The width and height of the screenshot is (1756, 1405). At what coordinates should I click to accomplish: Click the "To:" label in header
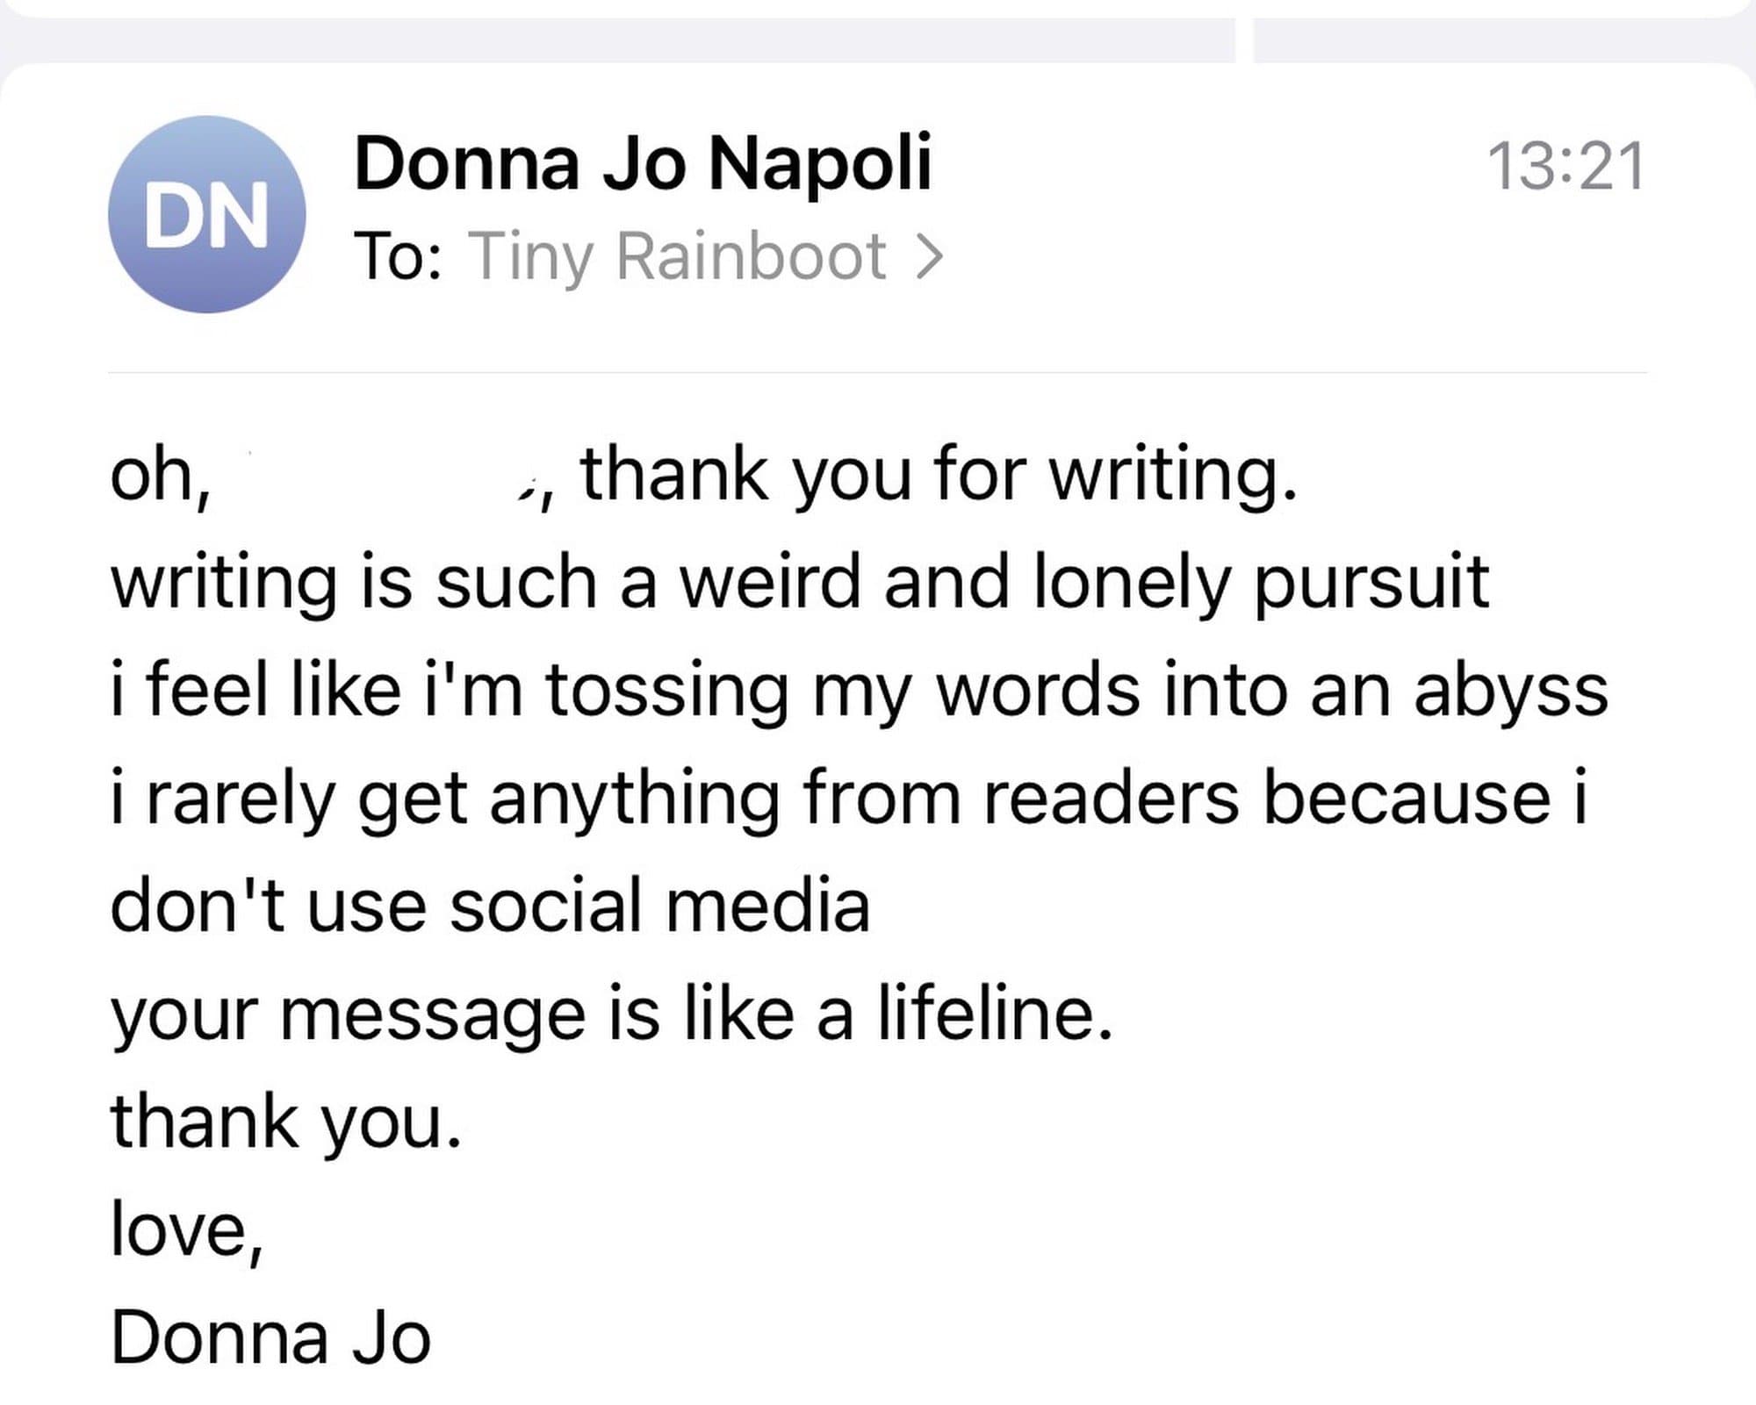pyautogui.click(x=398, y=257)
